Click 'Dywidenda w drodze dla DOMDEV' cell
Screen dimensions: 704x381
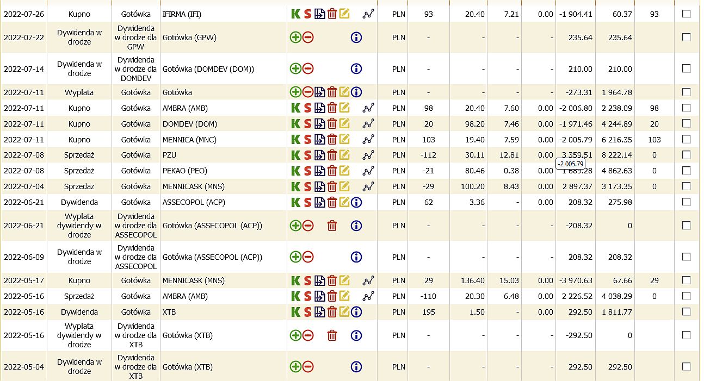coord(135,69)
